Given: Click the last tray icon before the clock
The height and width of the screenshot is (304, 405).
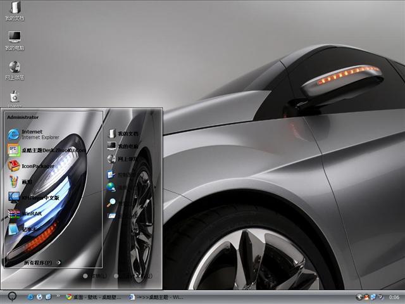Looking at the screenshot, I should [x=380, y=297].
